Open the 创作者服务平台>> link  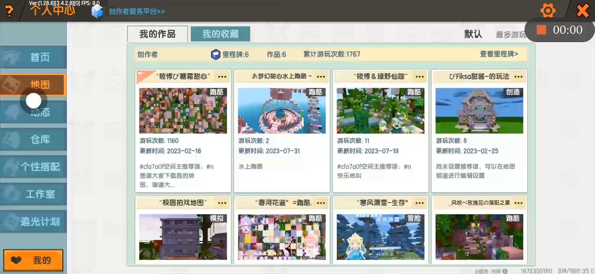137,11
